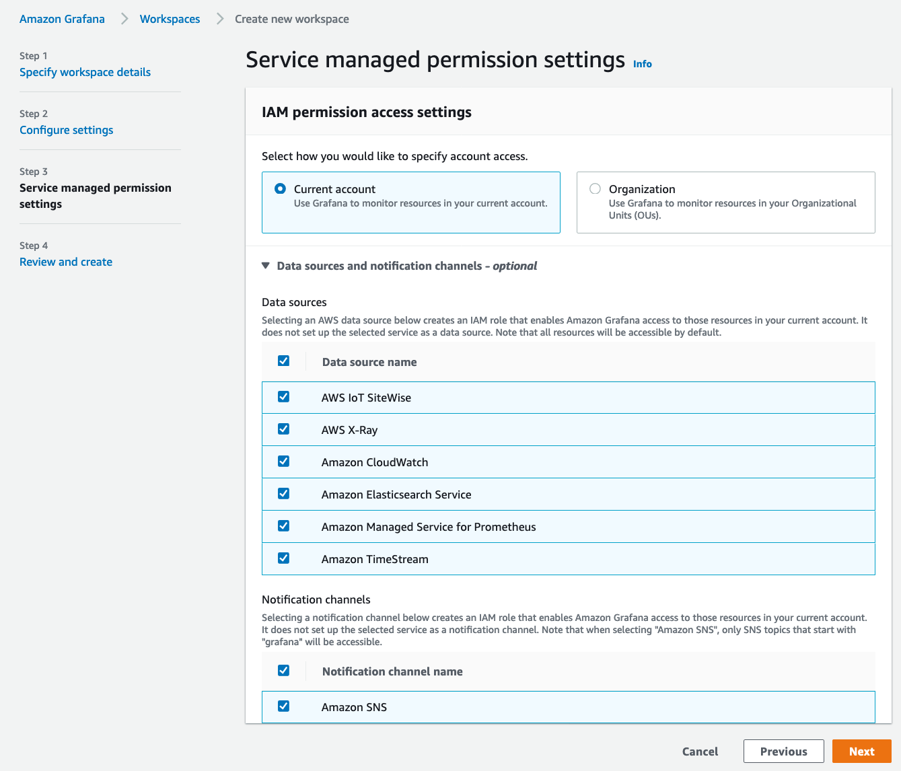This screenshot has height=771, width=901.
Task: Deselect Amazon Managed Service for Prometheus
Action: (x=283, y=525)
